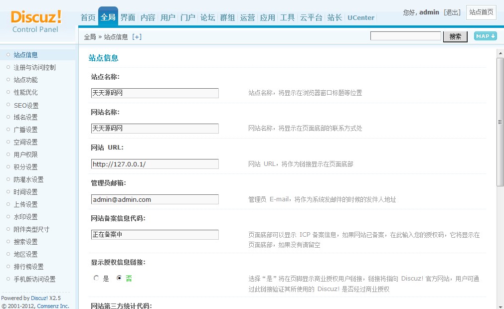Select SEO设置 in the sidebar

(x=26, y=105)
